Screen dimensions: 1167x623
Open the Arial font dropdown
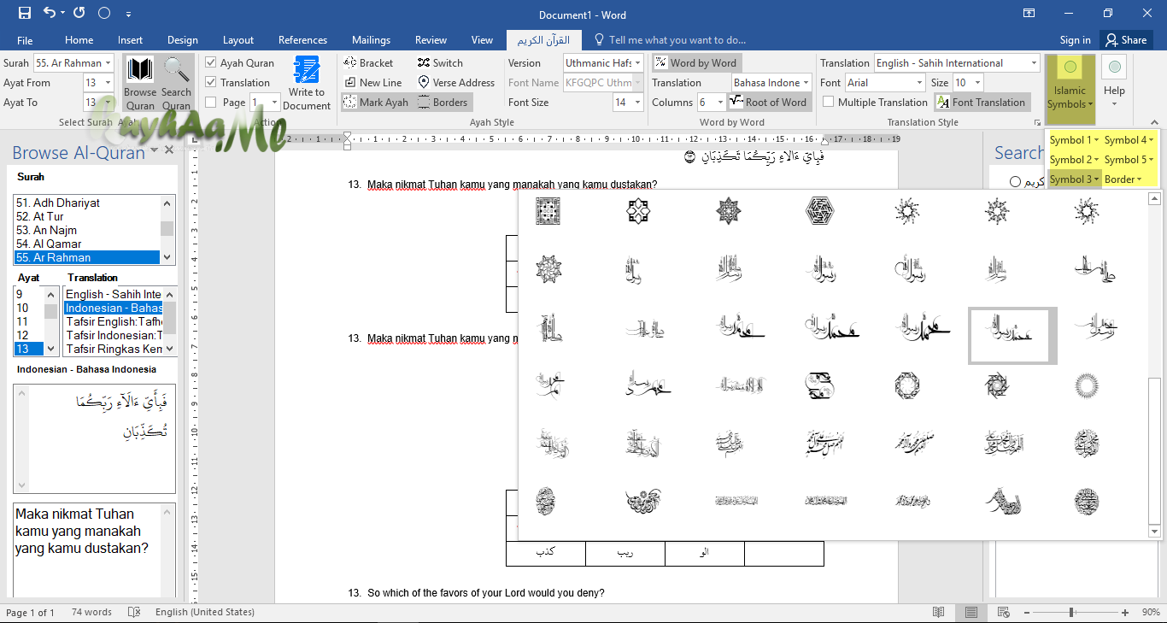pyautogui.click(x=919, y=83)
